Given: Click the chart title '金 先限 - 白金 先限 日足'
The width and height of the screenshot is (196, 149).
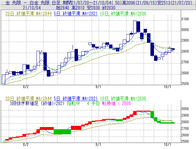Looking at the screenshot, I should [33, 3].
